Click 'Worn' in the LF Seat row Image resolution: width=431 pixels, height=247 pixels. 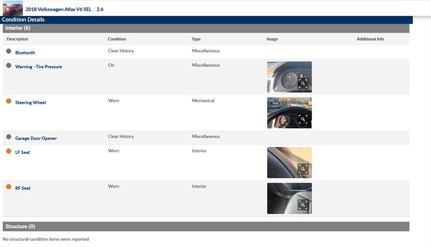(x=114, y=151)
